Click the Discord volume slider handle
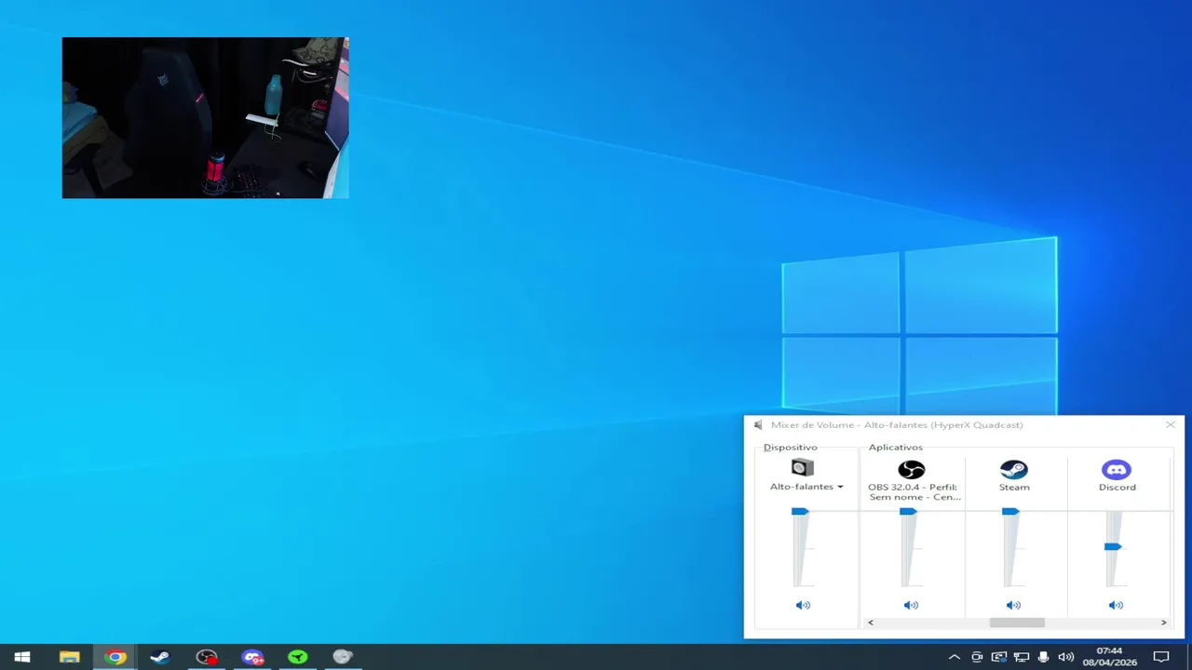Viewport: 1192px width, 670px height. coord(1113,546)
